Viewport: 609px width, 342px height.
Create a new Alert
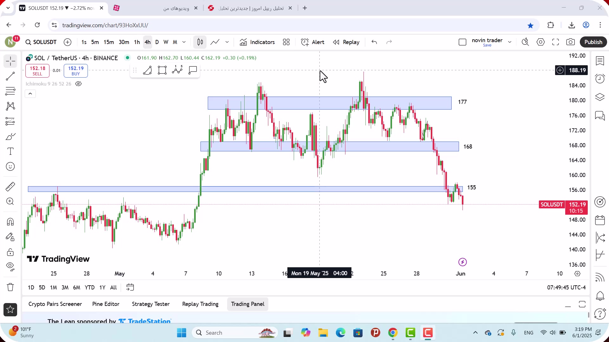tap(313, 42)
